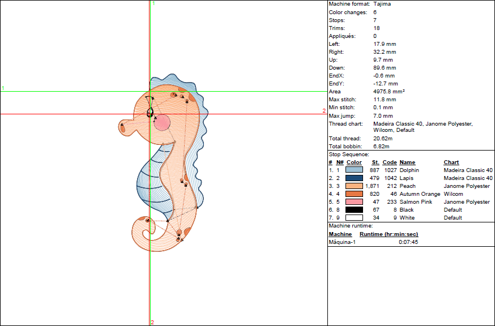Select the 'Black' thread name
The width and height of the screenshot is (495, 326).
click(x=407, y=209)
